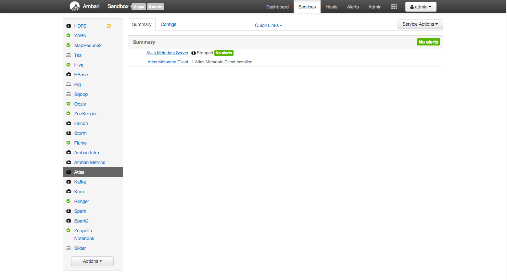Click the Sqoop client laptop icon

pyautogui.click(x=69, y=94)
